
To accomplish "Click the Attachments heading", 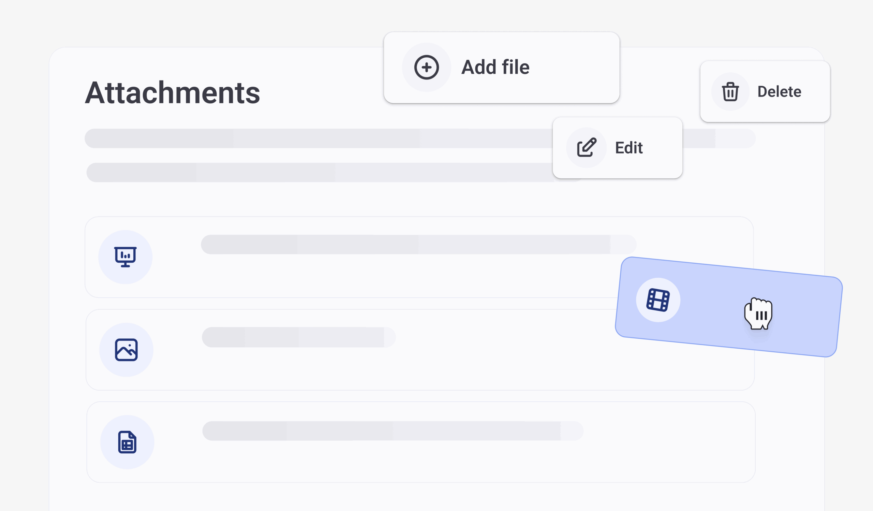I will [x=173, y=93].
